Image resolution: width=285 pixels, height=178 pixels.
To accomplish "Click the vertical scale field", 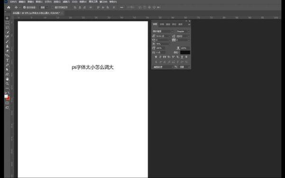I will coord(160,48).
